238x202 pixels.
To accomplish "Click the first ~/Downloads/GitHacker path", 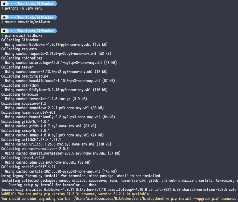I will (x=34, y=4).
